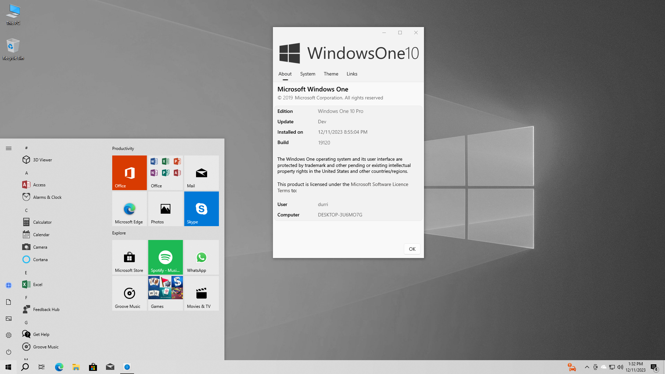Open the Microsoft Edge tile
The image size is (665, 374).
tap(129, 208)
